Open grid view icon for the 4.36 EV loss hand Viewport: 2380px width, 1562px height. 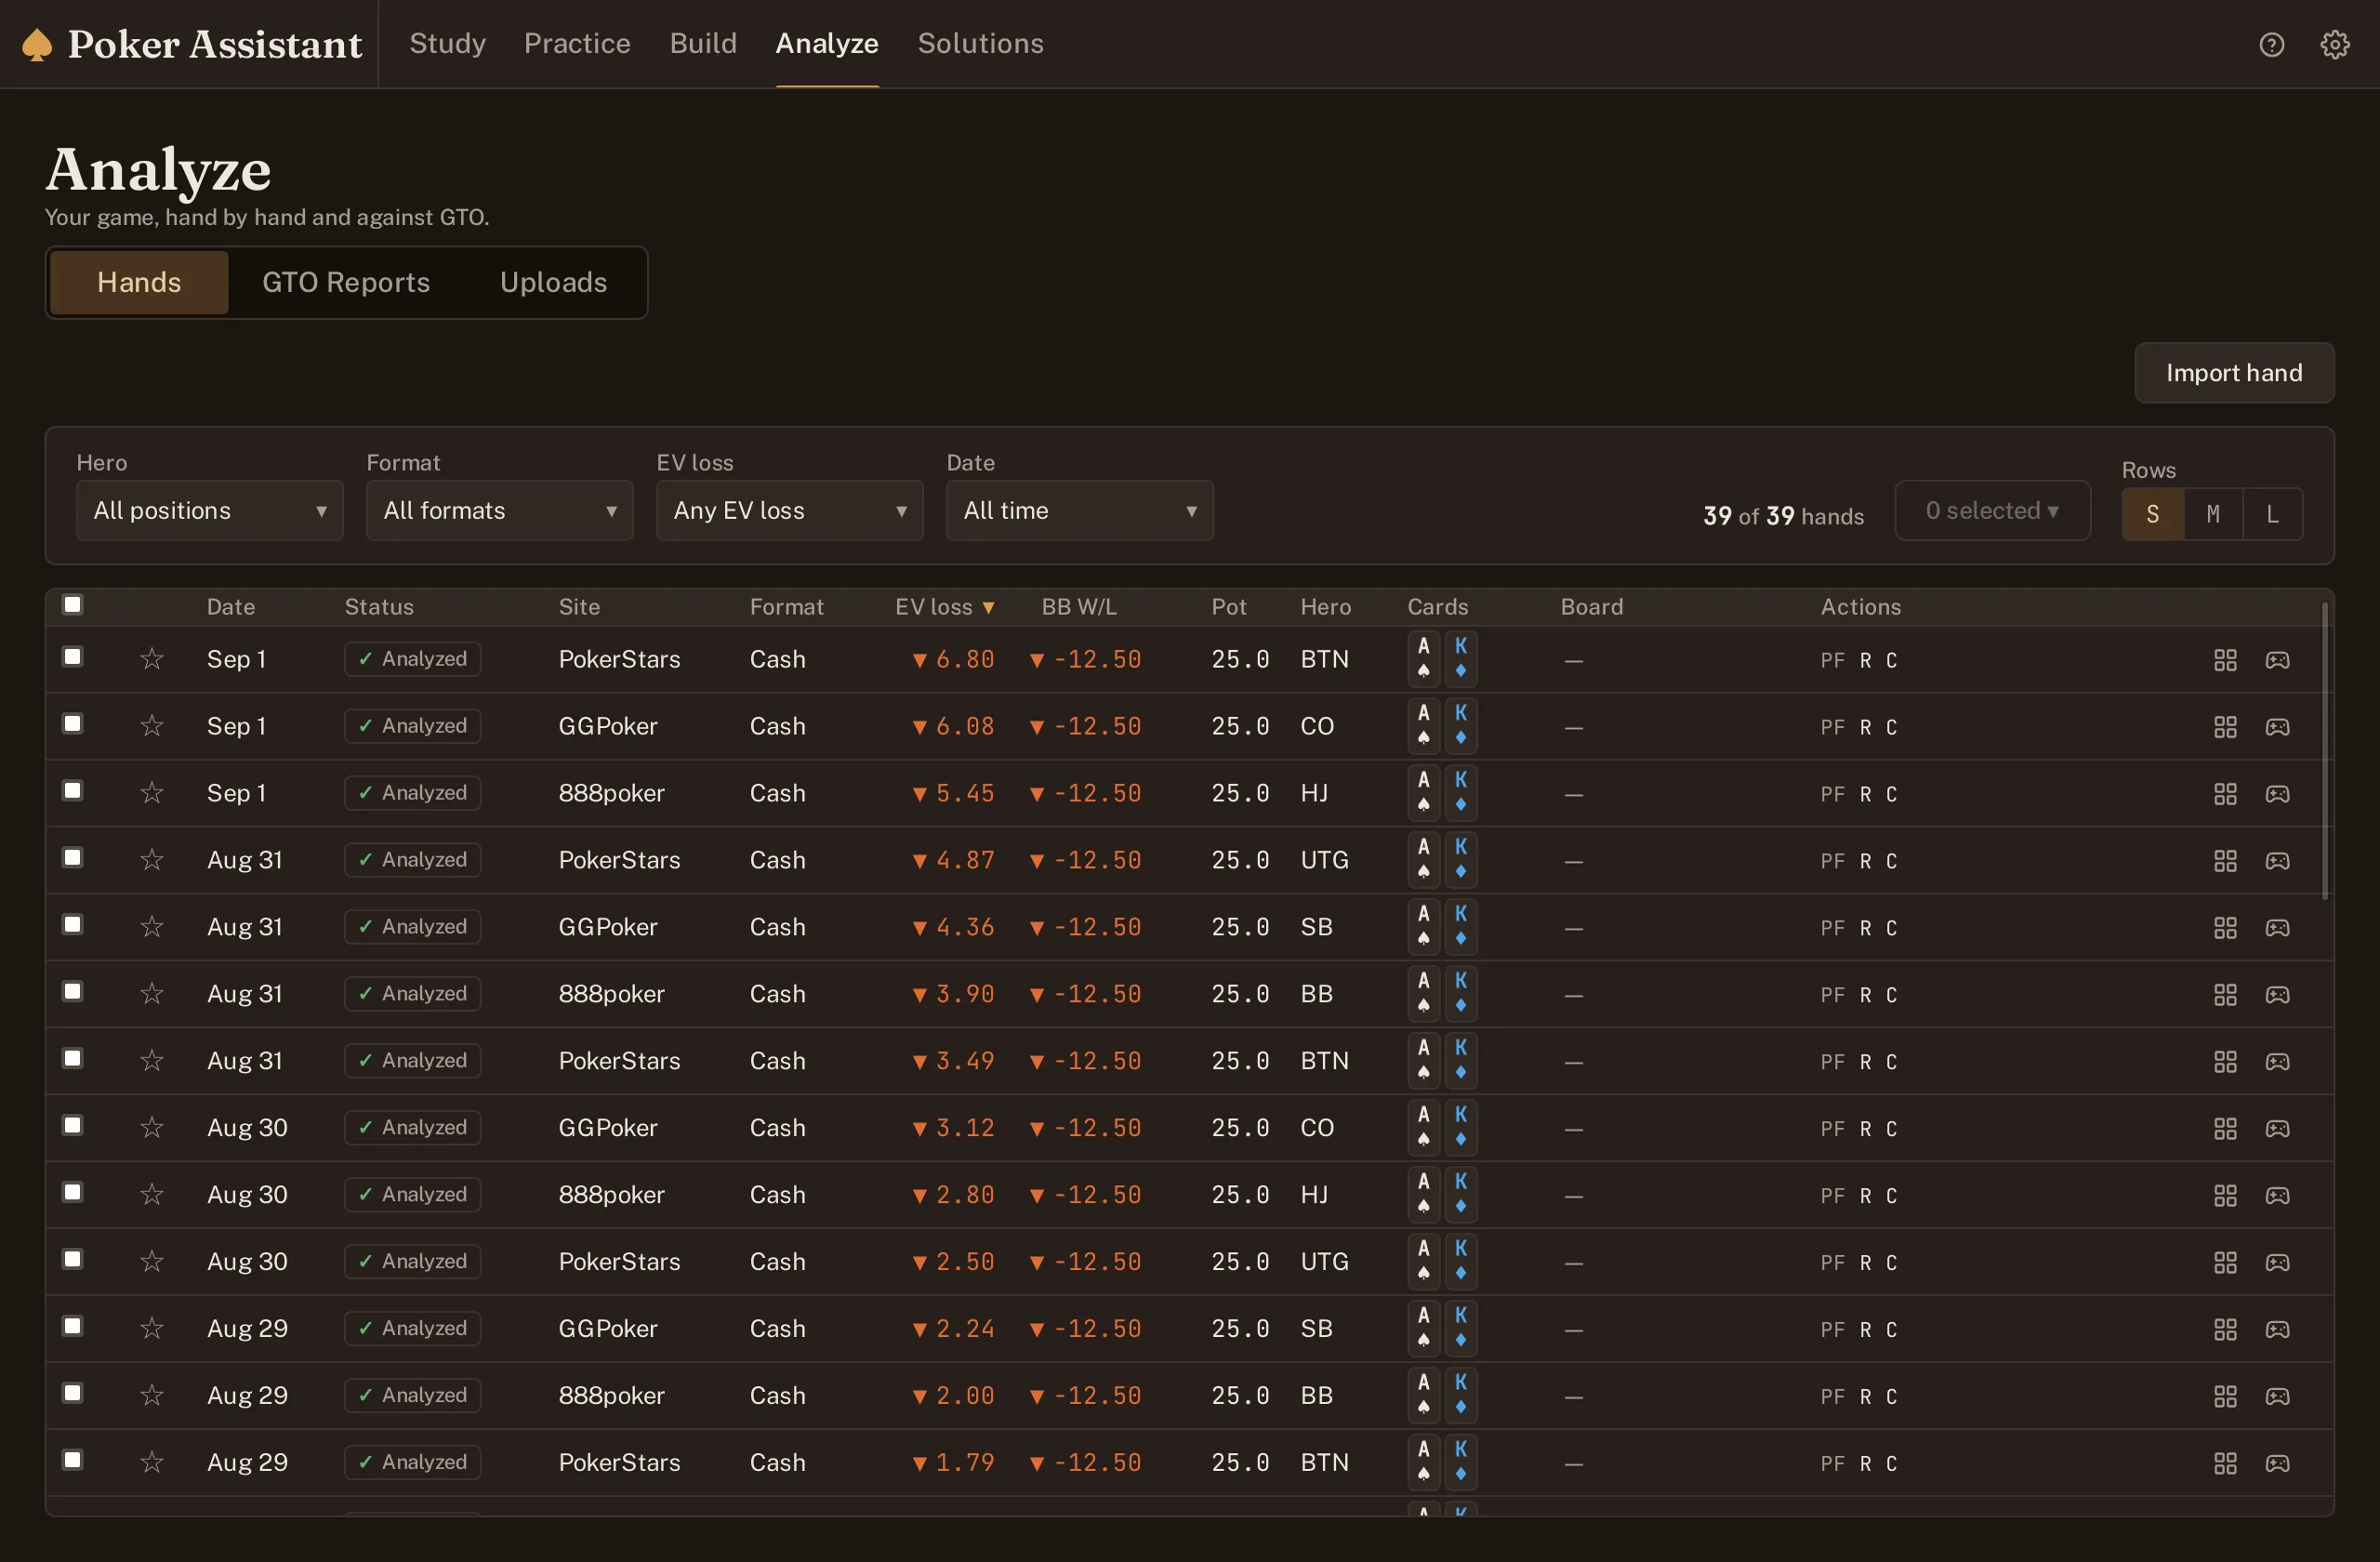point(2225,928)
